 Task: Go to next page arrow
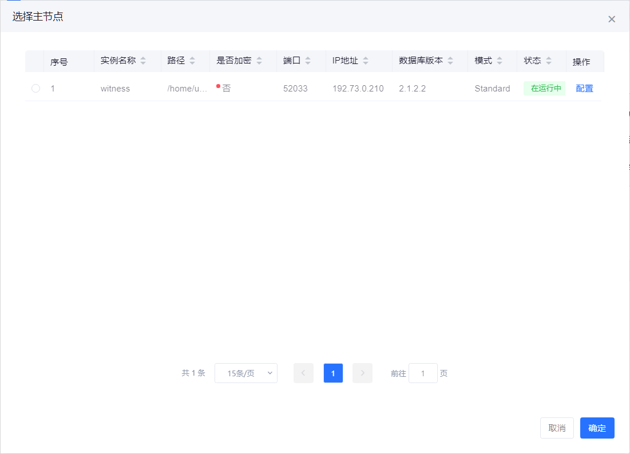coord(362,373)
